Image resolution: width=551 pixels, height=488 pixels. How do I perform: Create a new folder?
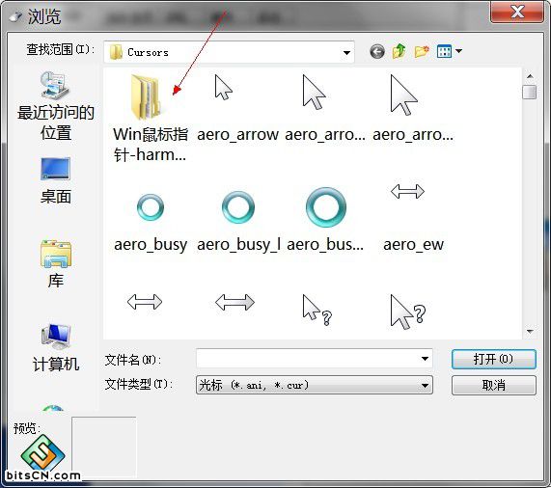pos(422,52)
